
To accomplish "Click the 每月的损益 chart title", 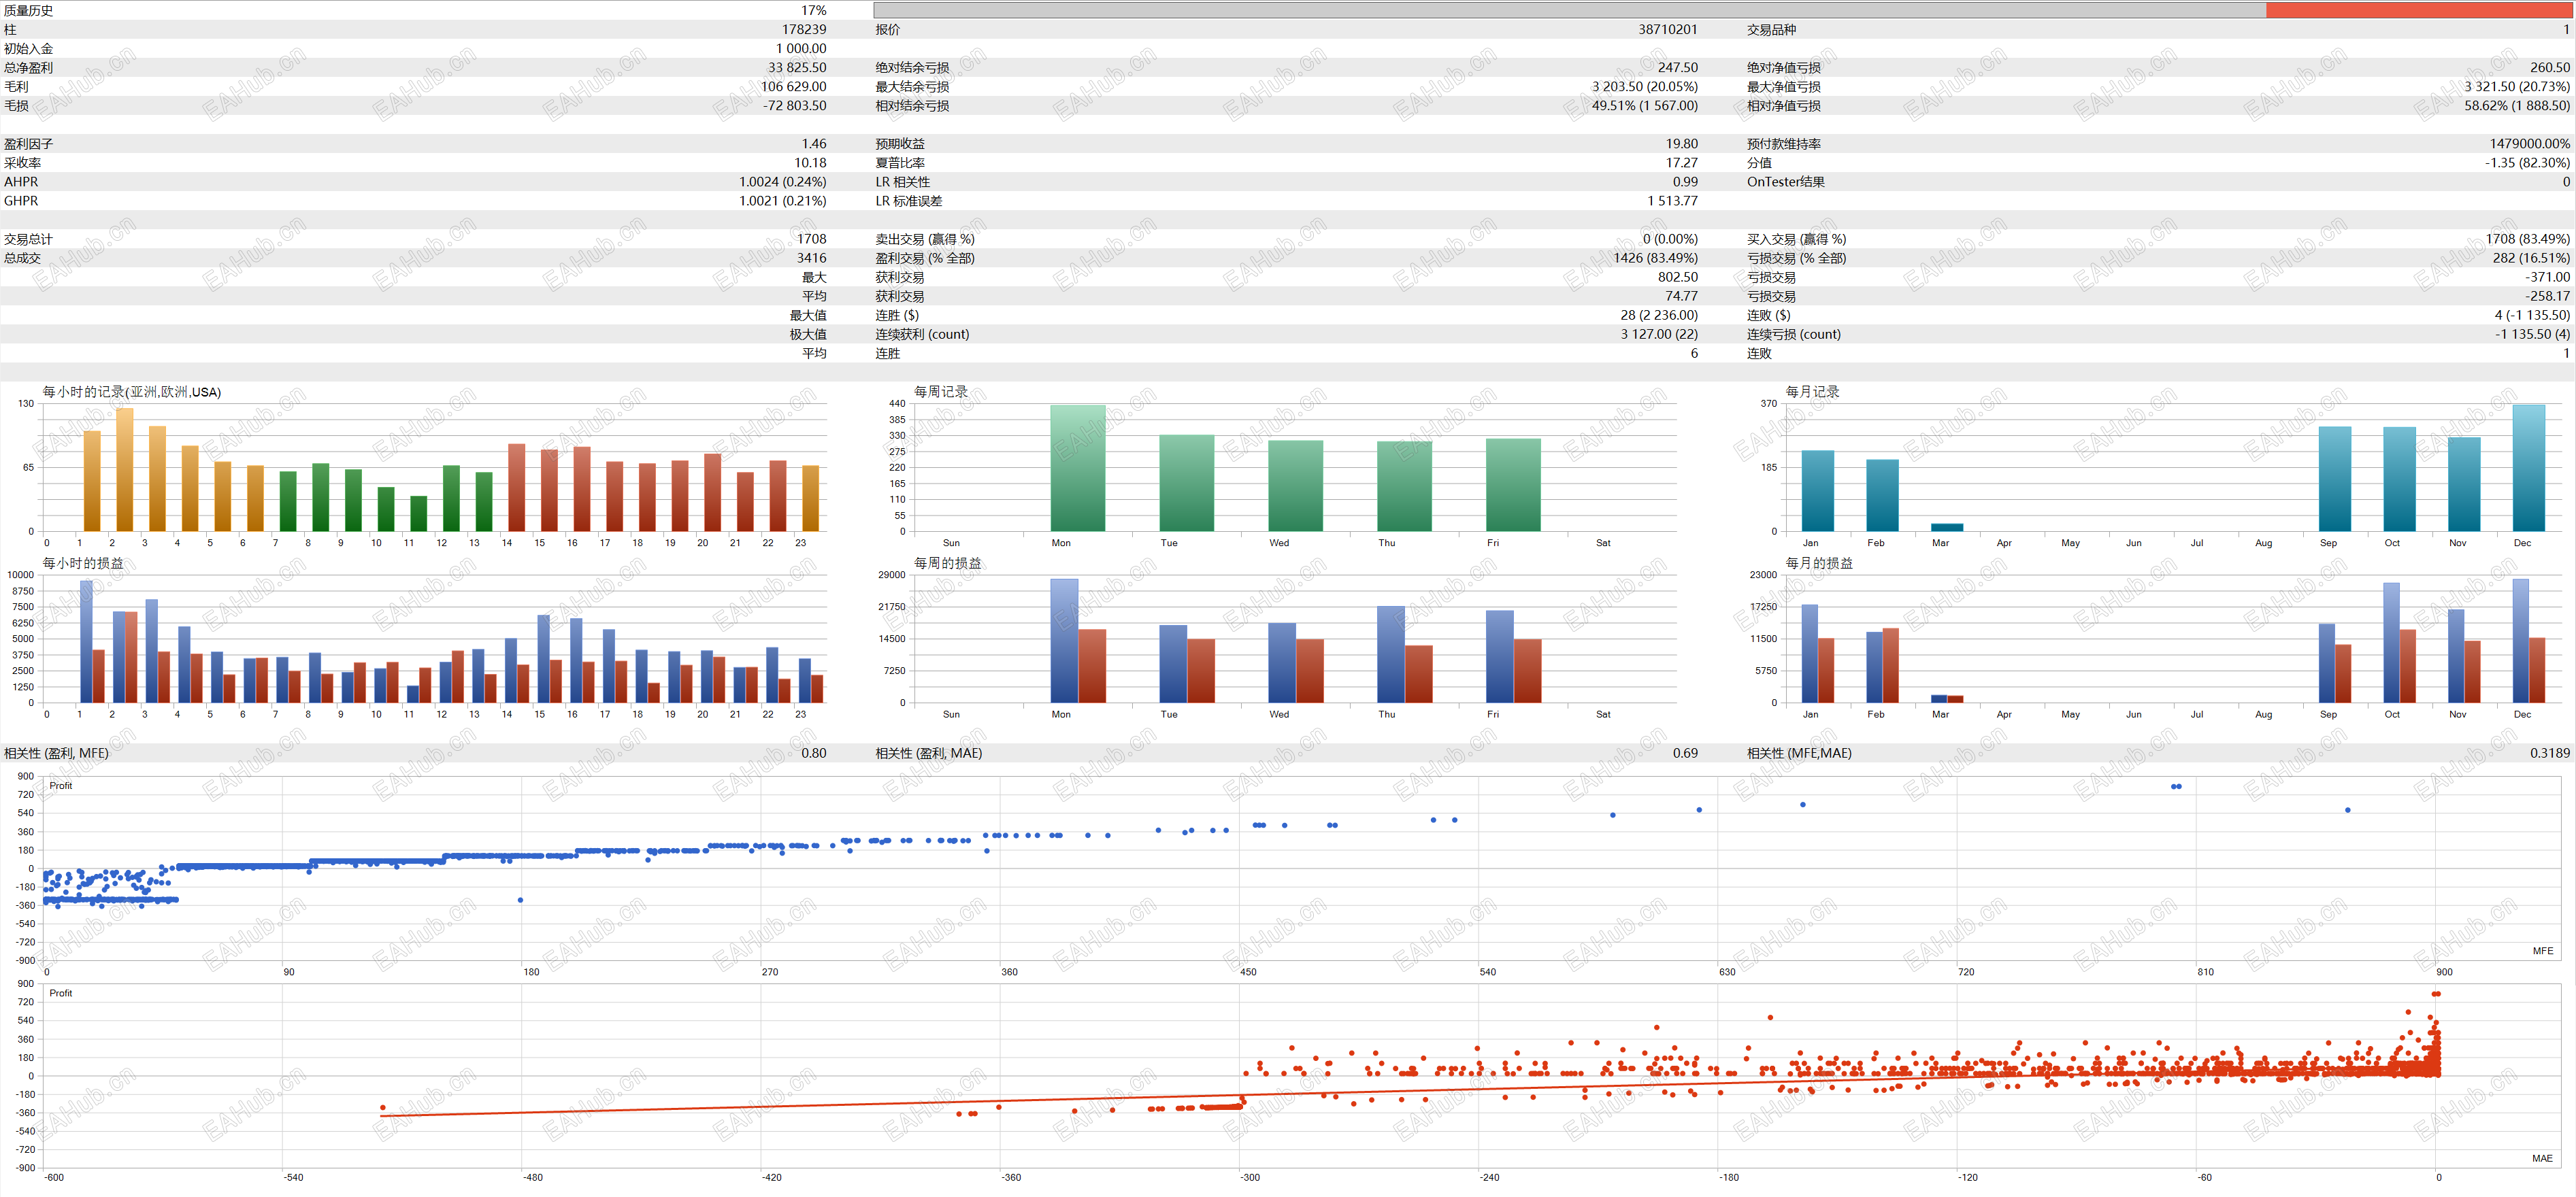I will (1819, 564).
